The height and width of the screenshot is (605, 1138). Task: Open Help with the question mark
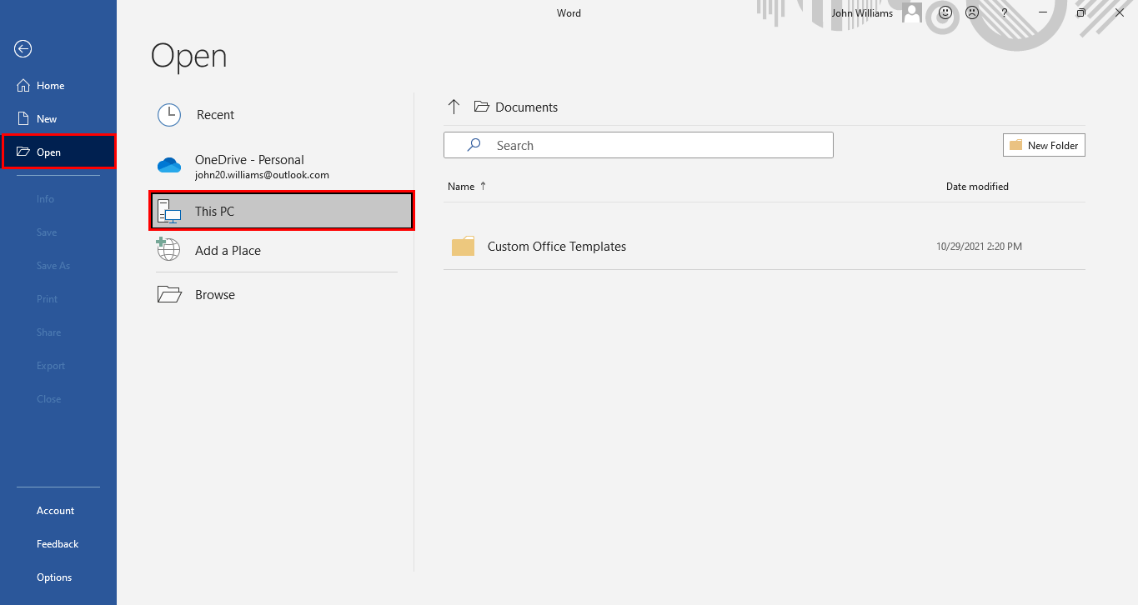coord(1005,13)
